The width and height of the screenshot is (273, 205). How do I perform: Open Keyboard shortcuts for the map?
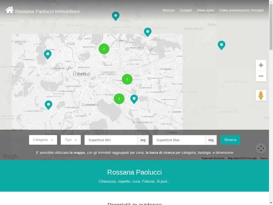[213, 158]
